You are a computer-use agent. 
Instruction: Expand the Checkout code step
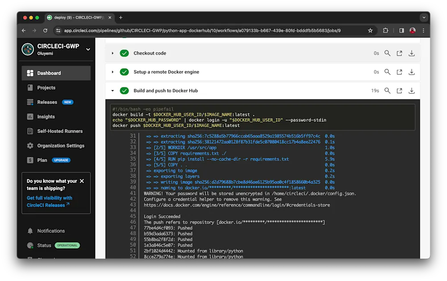pos(112,53)
